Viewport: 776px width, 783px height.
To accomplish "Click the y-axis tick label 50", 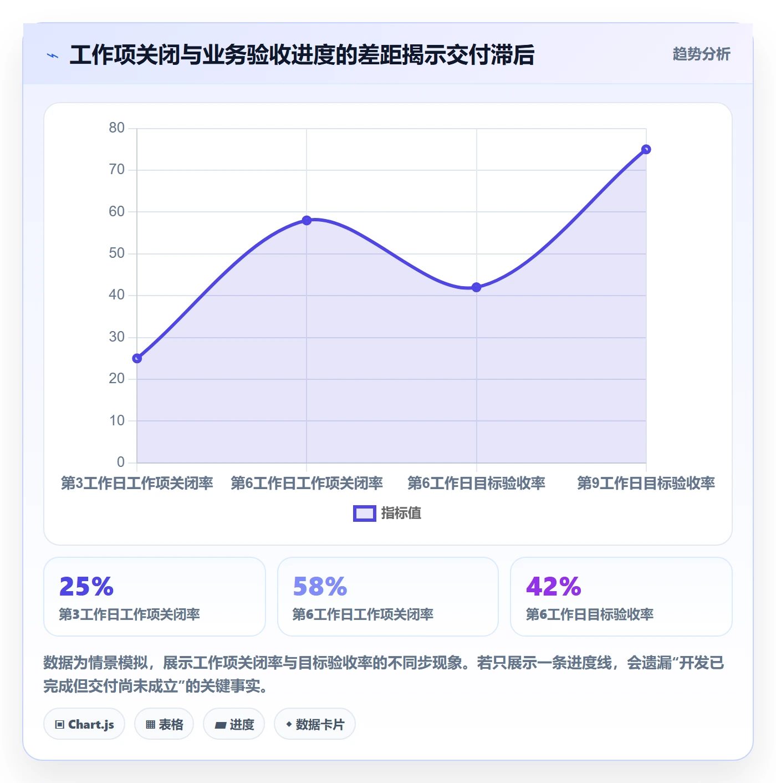I will (x=116, y=253).
